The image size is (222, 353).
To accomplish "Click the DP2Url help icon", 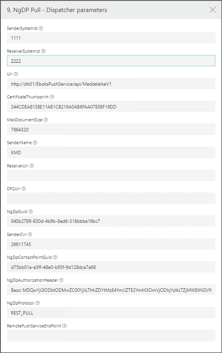I will pyautogui.click(x=24, y=189).
